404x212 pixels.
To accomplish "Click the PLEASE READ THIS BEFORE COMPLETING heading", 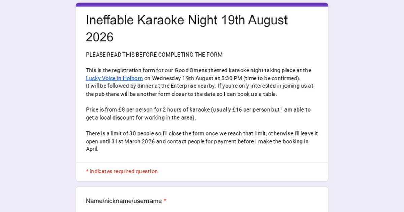I will click(154, 55).
